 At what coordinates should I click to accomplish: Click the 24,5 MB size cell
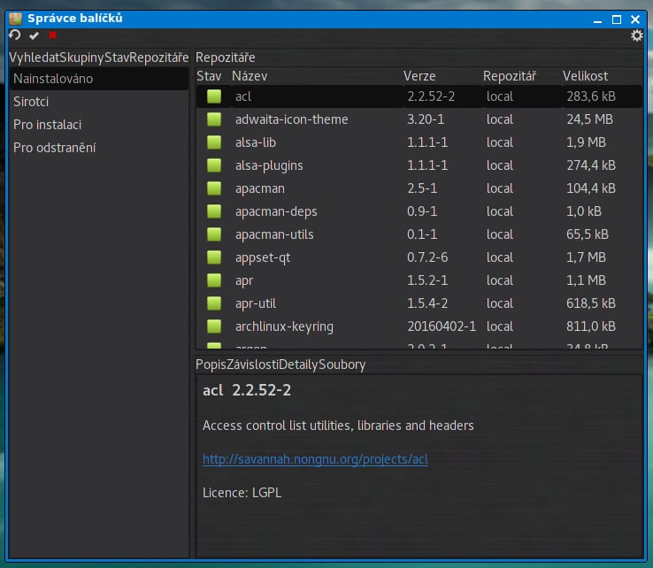589,119
